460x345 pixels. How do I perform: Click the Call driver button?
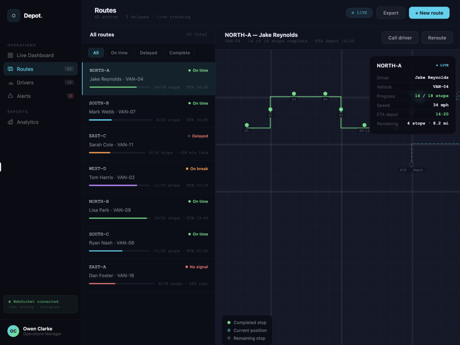coord(400,38)
